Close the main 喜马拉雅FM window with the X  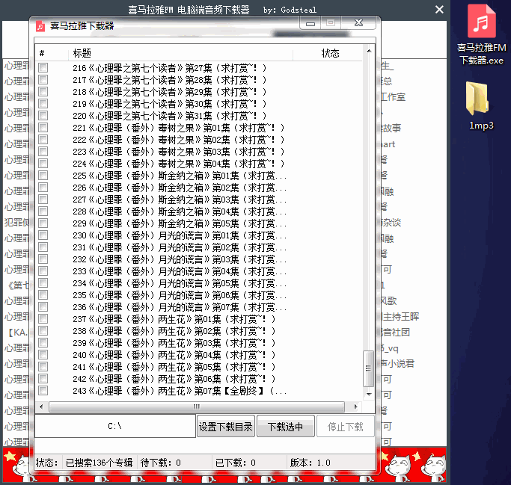[439, 10]
